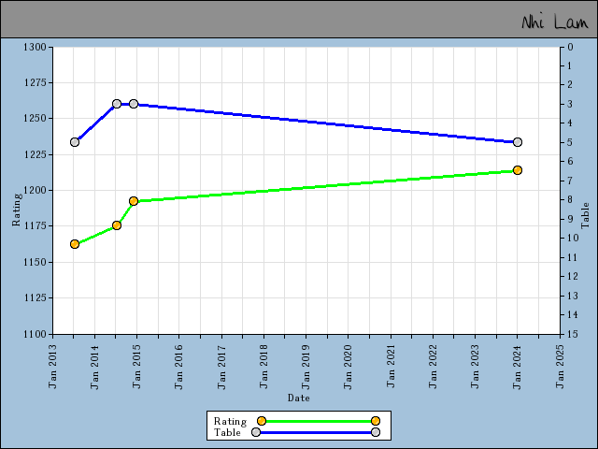The height and width of the screenshot is (449, 598).
Task: Click the 1150 rating axis label
Action: [35, 262]
